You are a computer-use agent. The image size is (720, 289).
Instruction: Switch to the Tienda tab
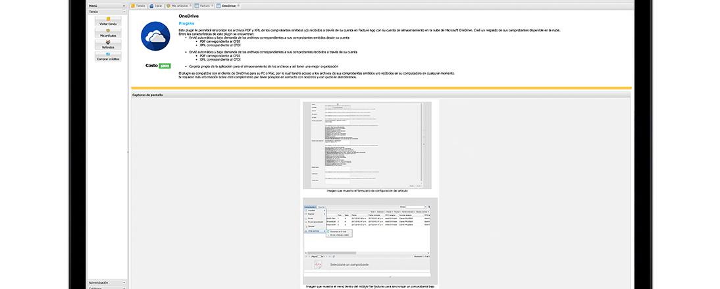click(138, 5)
